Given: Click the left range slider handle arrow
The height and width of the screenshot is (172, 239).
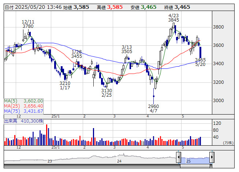Looking at the screenshot, I should (x=179, y=157).
